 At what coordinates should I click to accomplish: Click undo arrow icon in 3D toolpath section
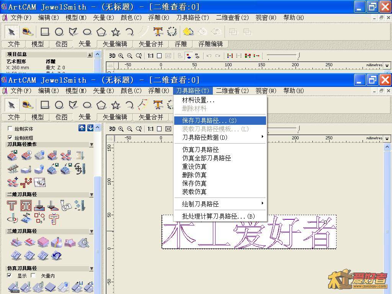point(56,255)
